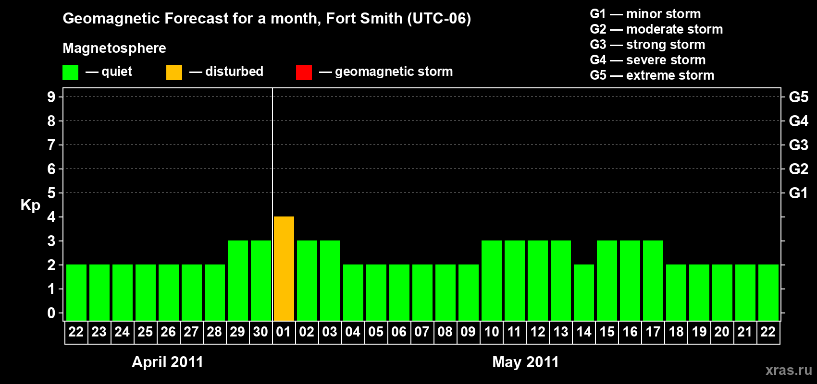
Task: Click the date label 01 on axis
Action: click(284, 332)
